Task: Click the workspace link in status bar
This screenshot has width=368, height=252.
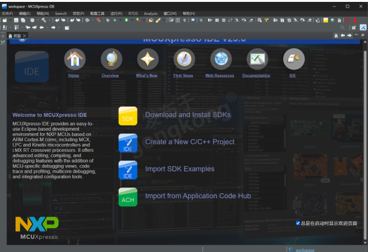Action: [305, 250]
